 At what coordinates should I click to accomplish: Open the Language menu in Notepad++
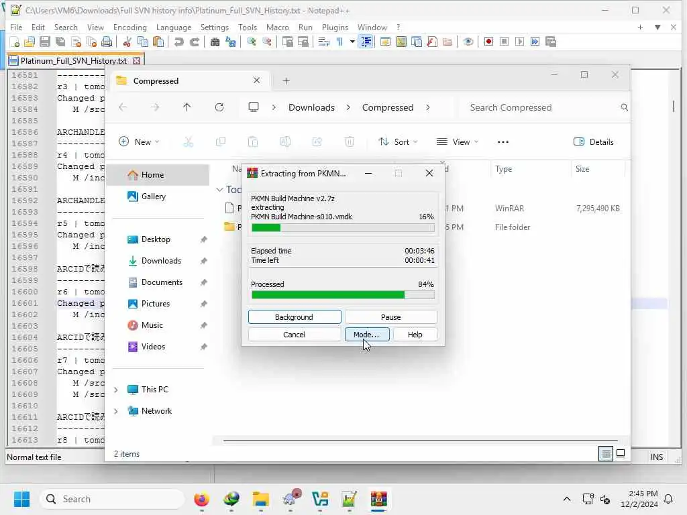(x=174, y=27)
